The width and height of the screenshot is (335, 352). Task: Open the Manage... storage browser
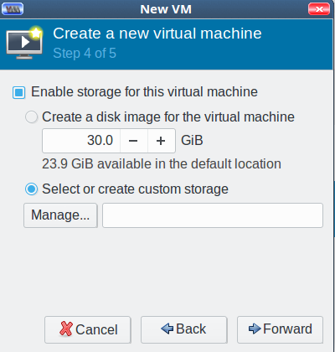coord(60,215)
